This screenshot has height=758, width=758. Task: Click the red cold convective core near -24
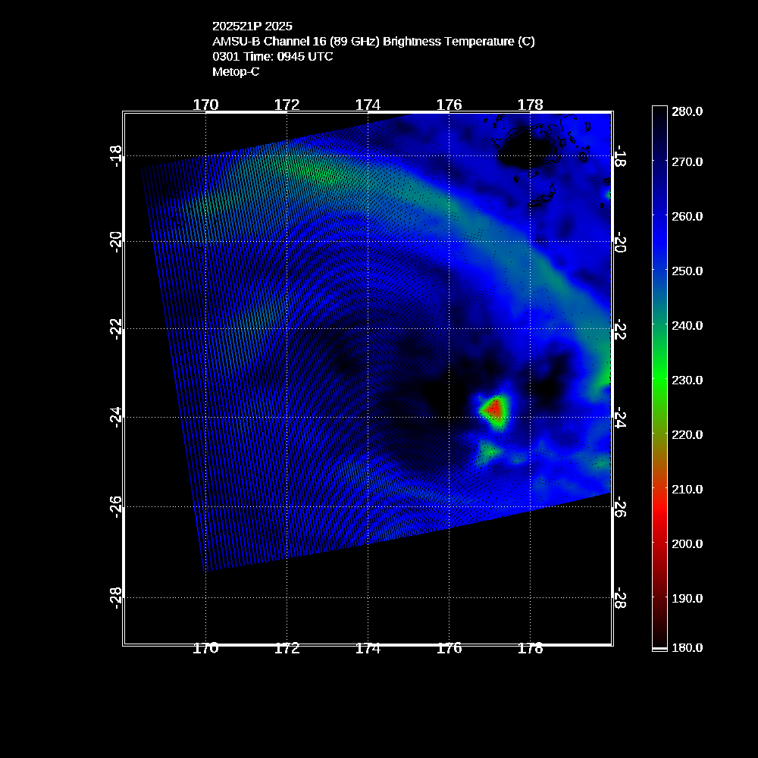(494, 409)
